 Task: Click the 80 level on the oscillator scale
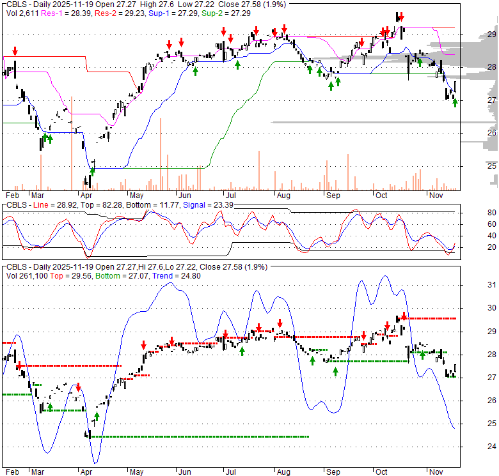click(475, 212)
